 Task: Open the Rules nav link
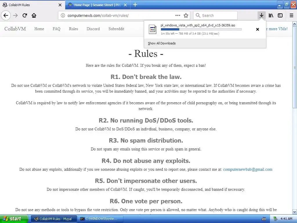pyautogui.click(x=73, y=29)
